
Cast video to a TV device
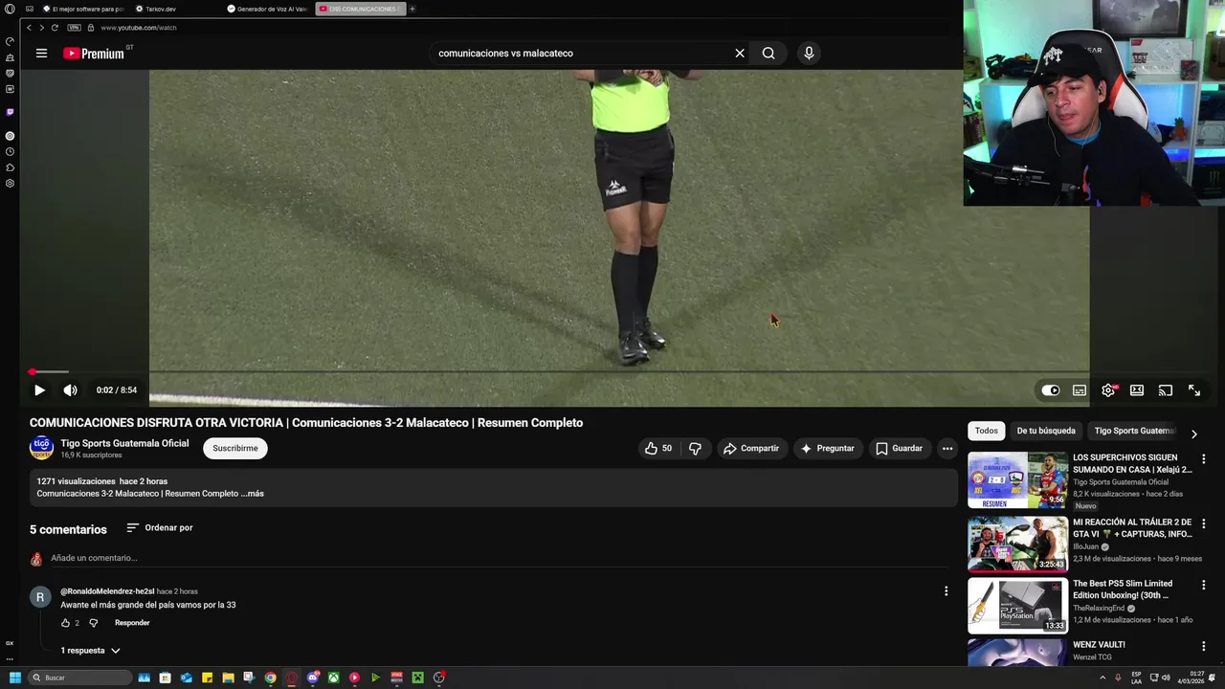pos(1166,390)
